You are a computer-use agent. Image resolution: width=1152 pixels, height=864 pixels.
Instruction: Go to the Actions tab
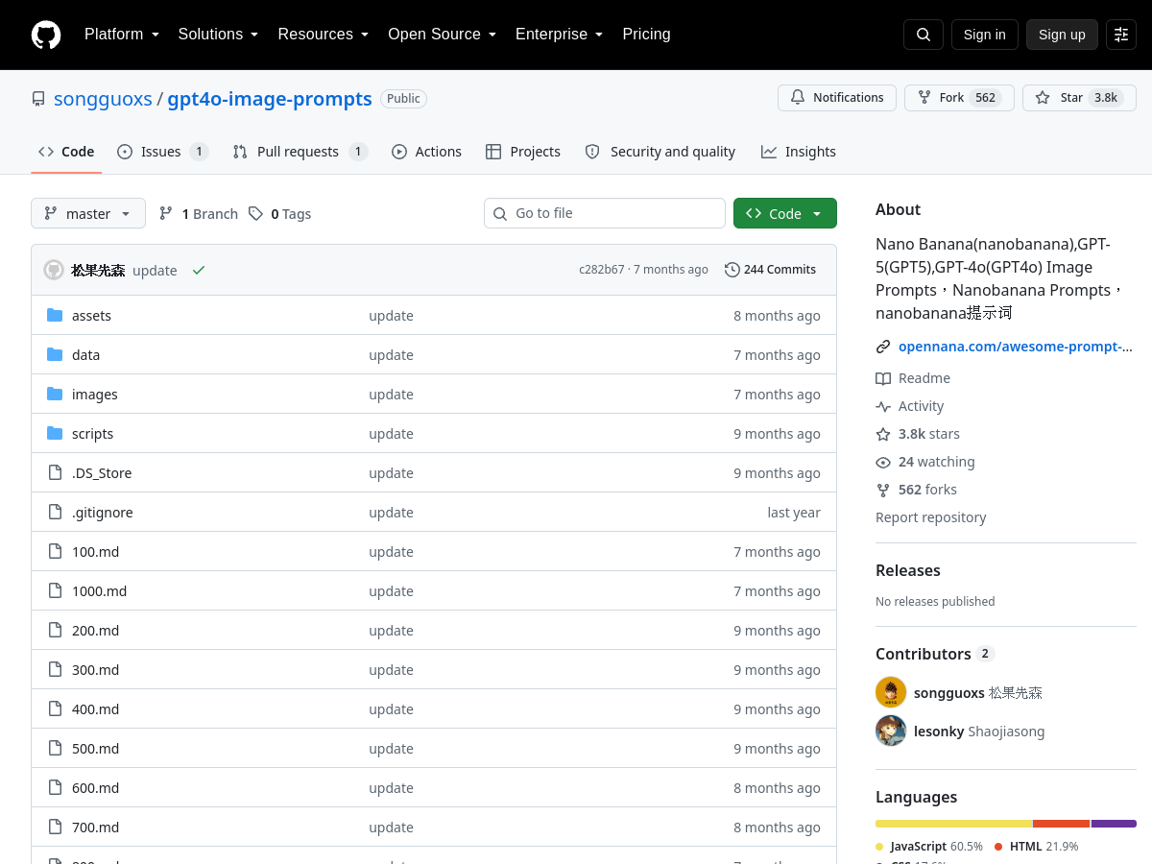tap(427, 152)
